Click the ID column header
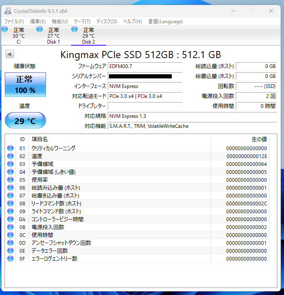Viewport: 284px width, 295px height. 22,139
